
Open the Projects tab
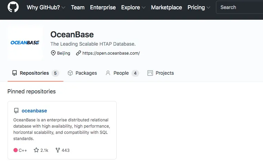161,73
